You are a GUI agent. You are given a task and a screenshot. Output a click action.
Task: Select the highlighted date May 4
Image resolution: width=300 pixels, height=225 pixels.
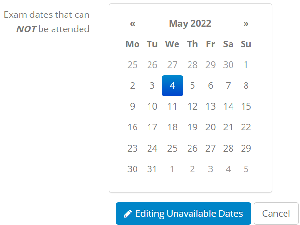pos(172,86)
